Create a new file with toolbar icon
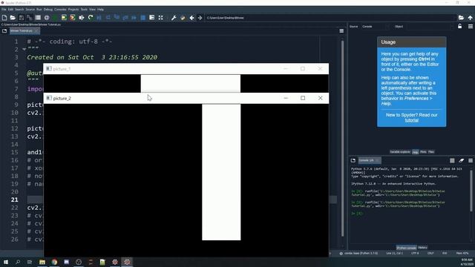This screenshot has height=267, width=475. coord(4,18)
